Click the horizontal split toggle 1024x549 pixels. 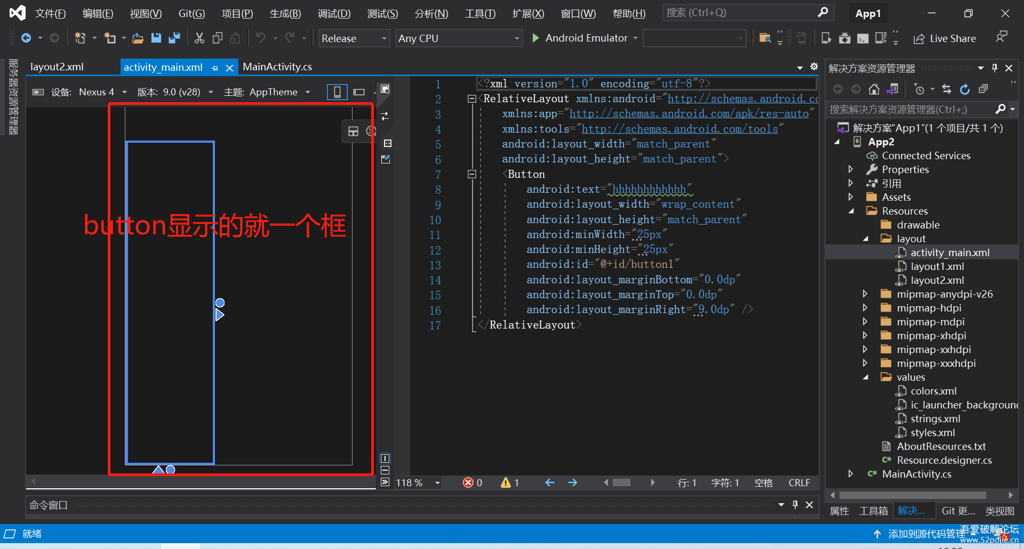pos(385,470)
